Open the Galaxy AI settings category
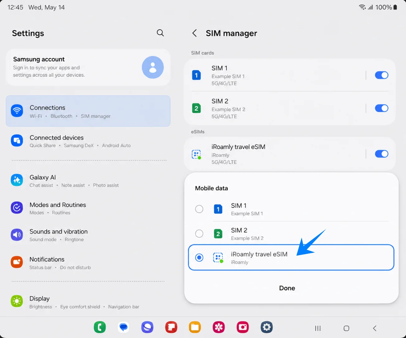The height and width of the screenshot is (338, 406). [x=88, y=181]
